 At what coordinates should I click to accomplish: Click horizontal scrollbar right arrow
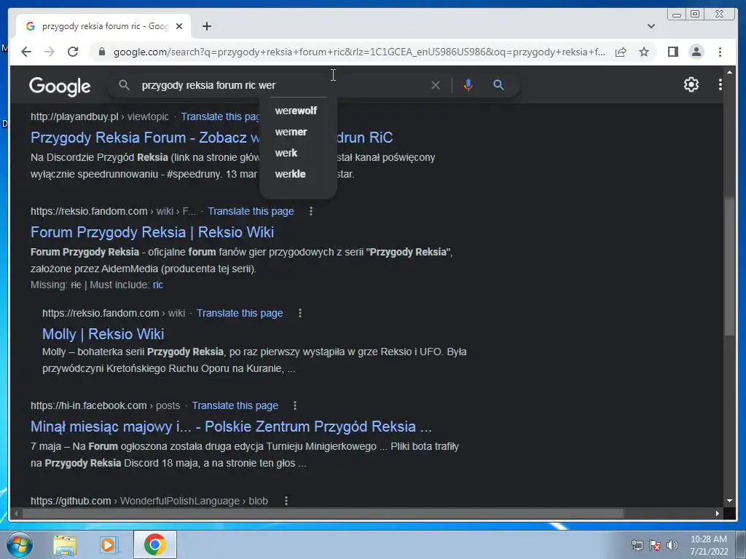(x=718, y=513)
